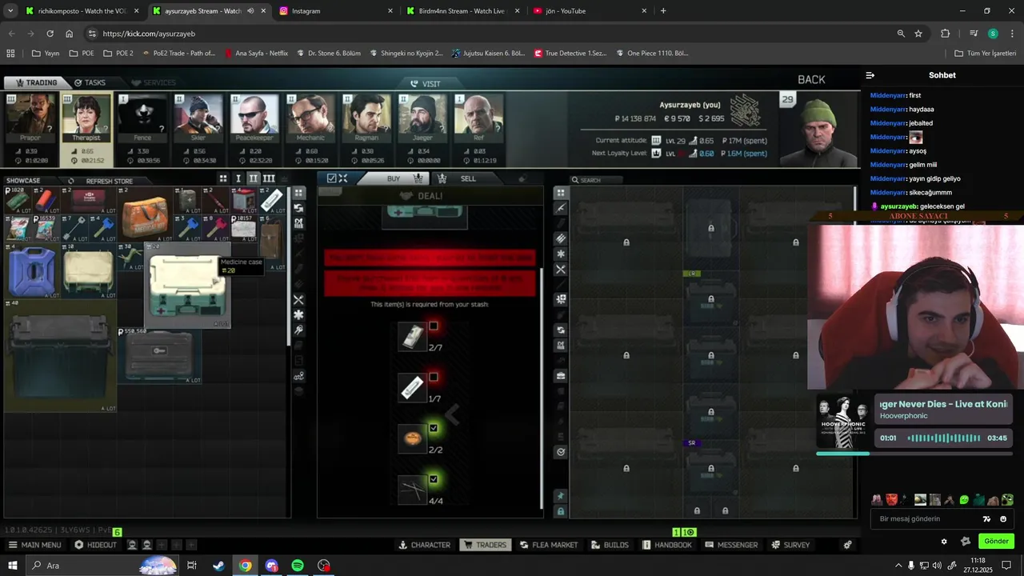Open chat emoji picker
1024x576 pixels.
1003,519
